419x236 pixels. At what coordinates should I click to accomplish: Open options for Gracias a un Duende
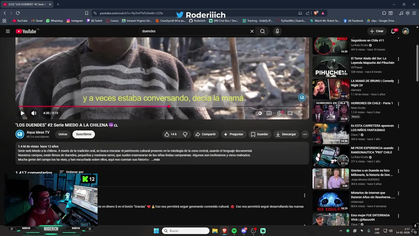pyautogui.click(x=398, y=171)
